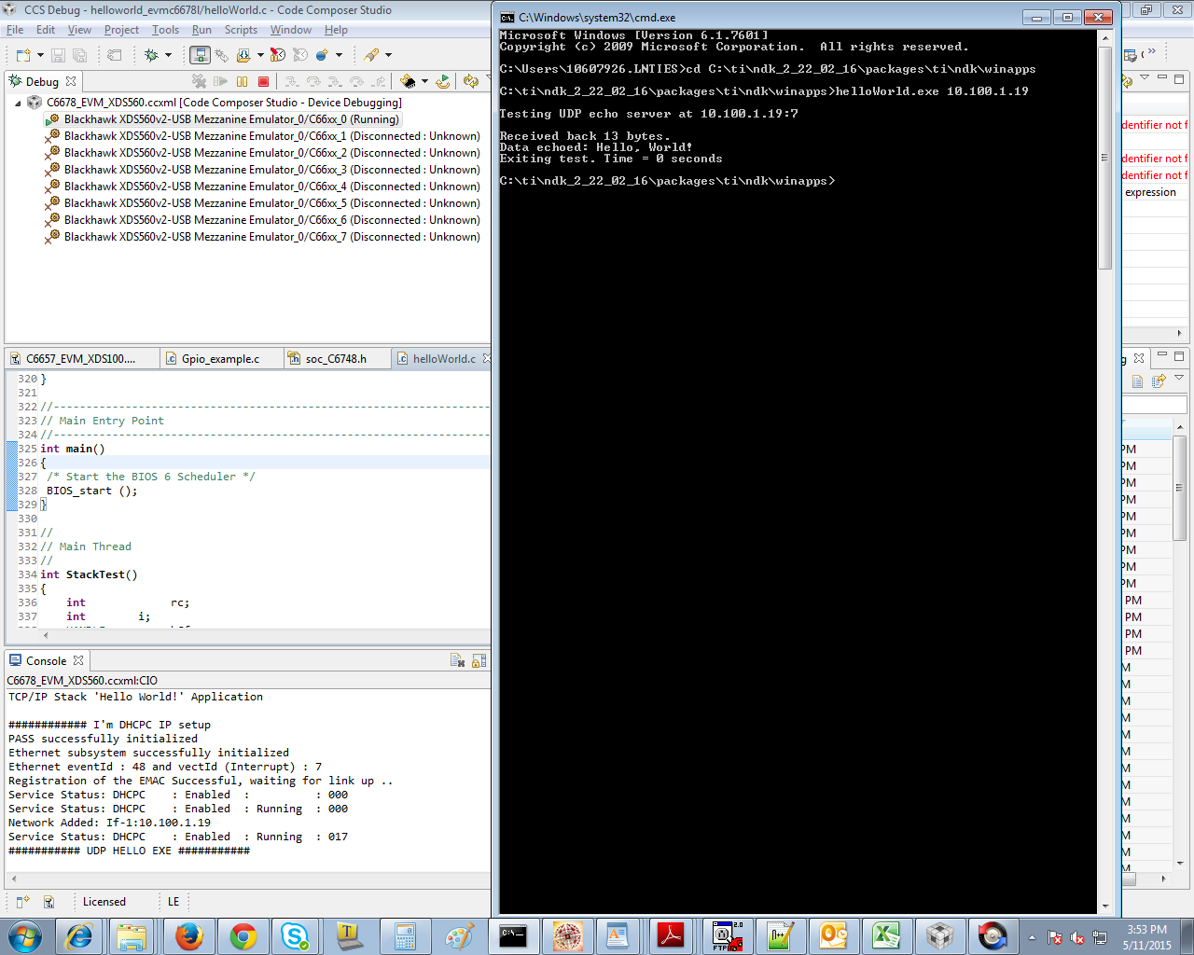Open Notepad++ from the taskbar
The image size is (1194, 955).
(x=780, y=935)
